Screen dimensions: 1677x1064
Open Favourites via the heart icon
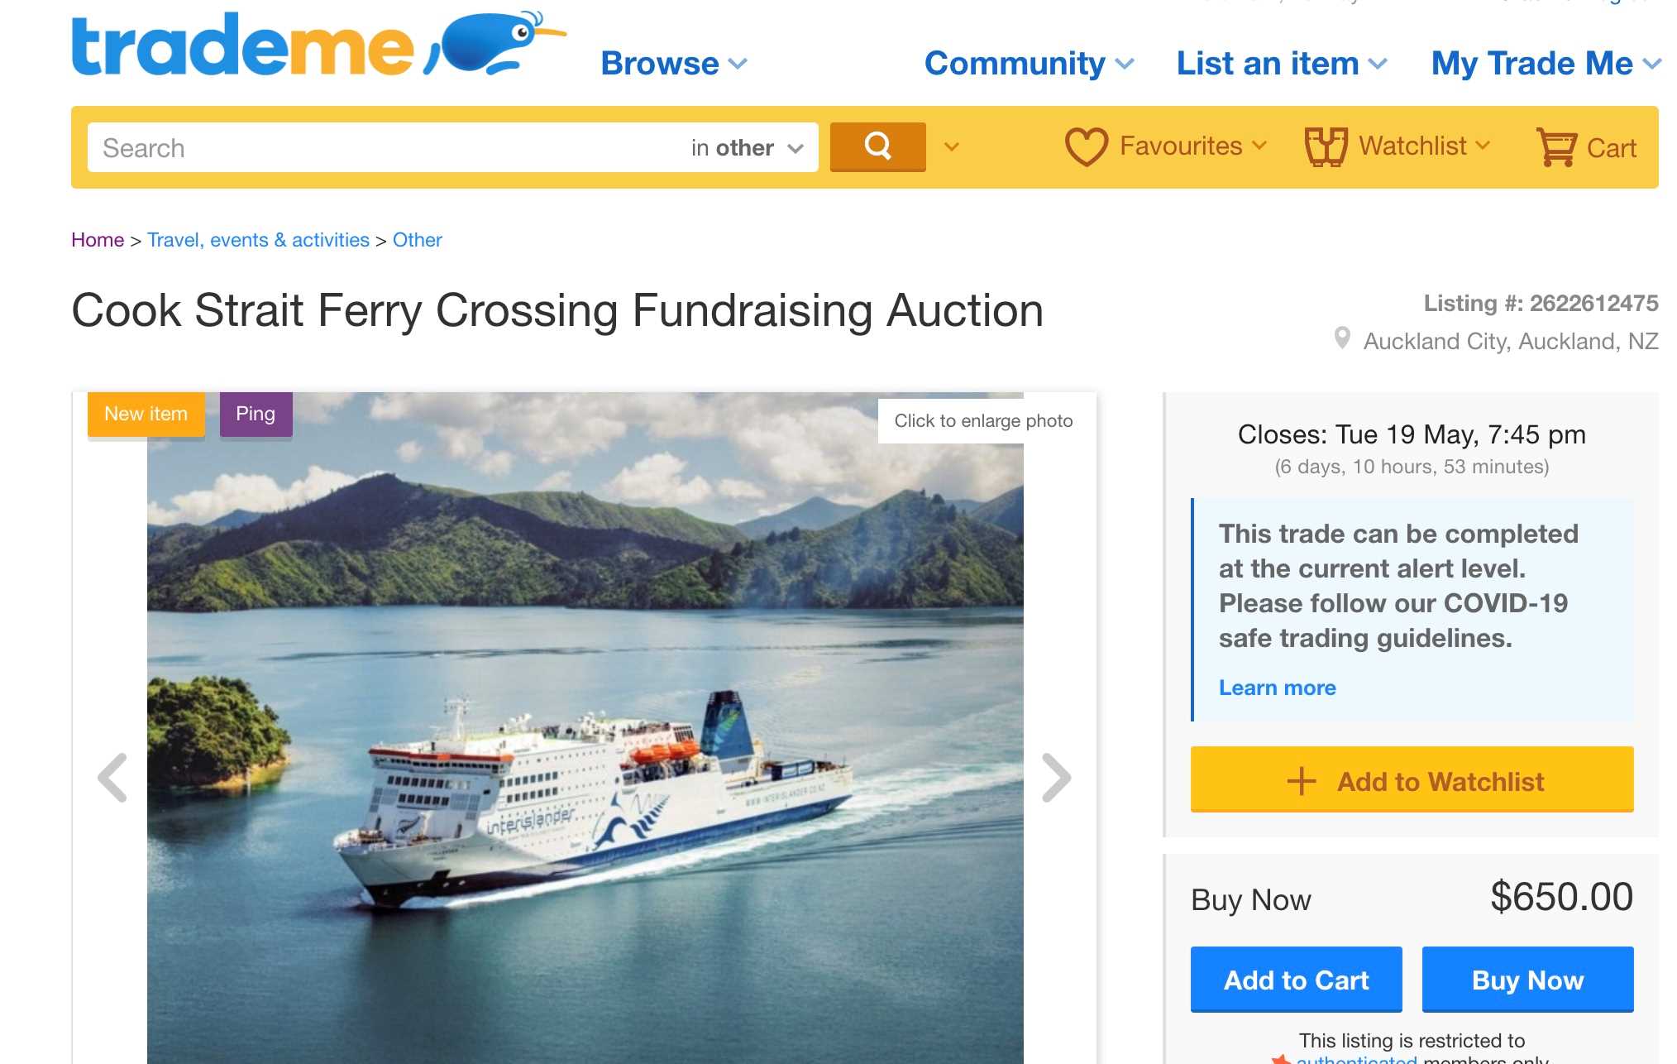(1085, 147)
